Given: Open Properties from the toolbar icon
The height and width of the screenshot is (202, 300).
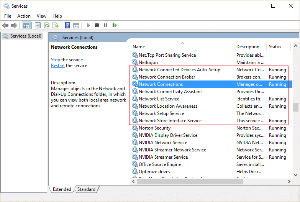Looking at the screenshot, I should (x=38, y=26).
